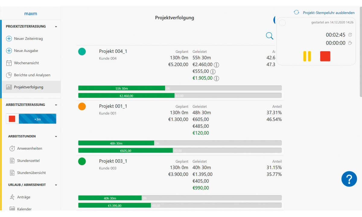
Task: Click info icon beside €2.460,00
Action: coord(216,65)
